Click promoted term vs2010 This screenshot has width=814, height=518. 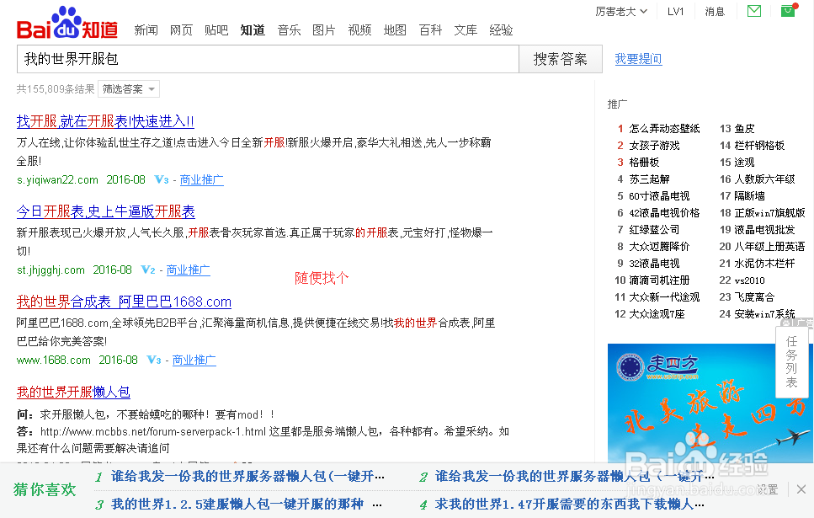(749, 280)
